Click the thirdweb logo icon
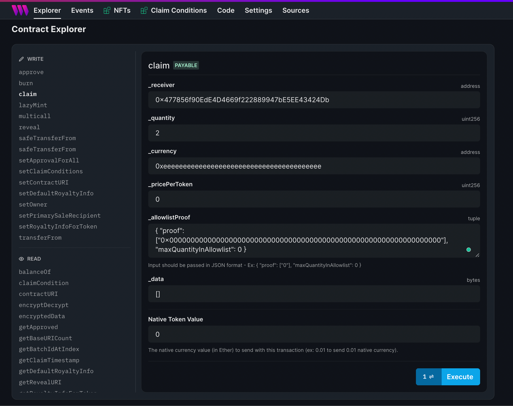 (20, 10)
